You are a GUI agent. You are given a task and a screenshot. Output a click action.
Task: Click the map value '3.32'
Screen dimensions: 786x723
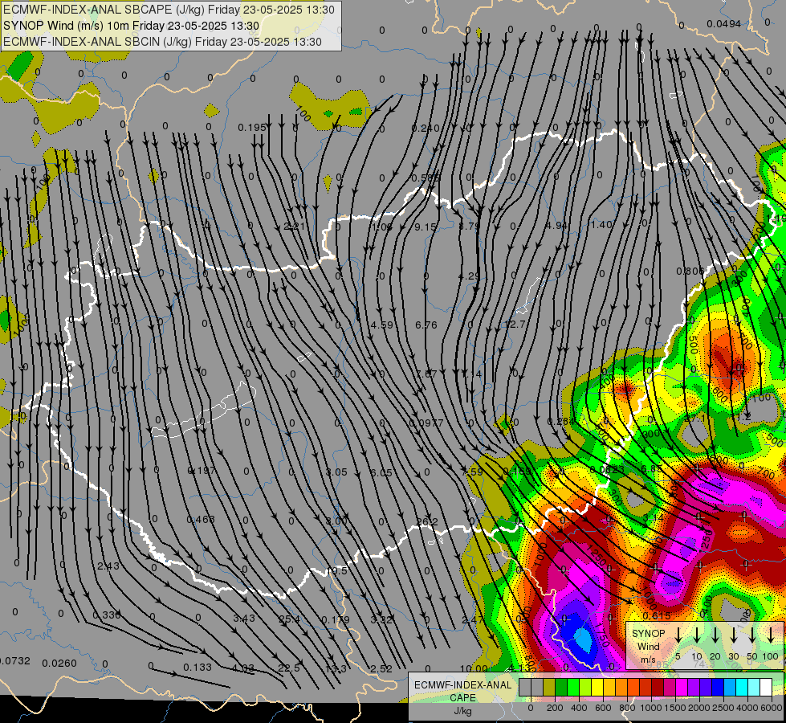coord(381,619)
